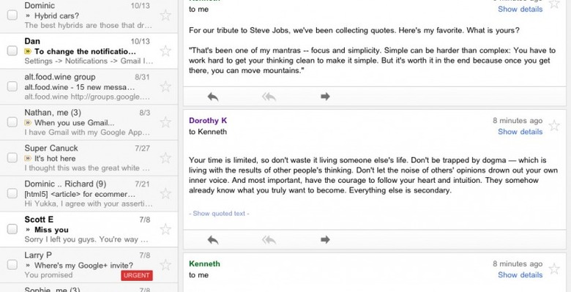Viewport: 571px width, 292px height.
Task: Star the Dan notification email
Action: (165, 51)
